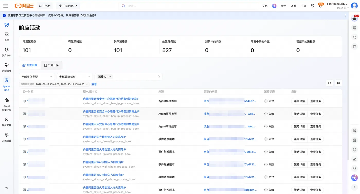This screenshot has height=194, width=360.
Task: Open the hamburger navigation menu
Action: click(6, 6)
